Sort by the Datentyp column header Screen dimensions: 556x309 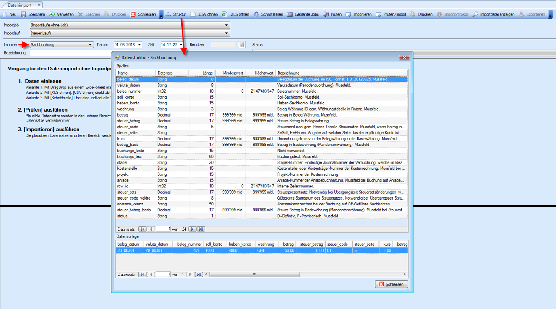[172, 73]
